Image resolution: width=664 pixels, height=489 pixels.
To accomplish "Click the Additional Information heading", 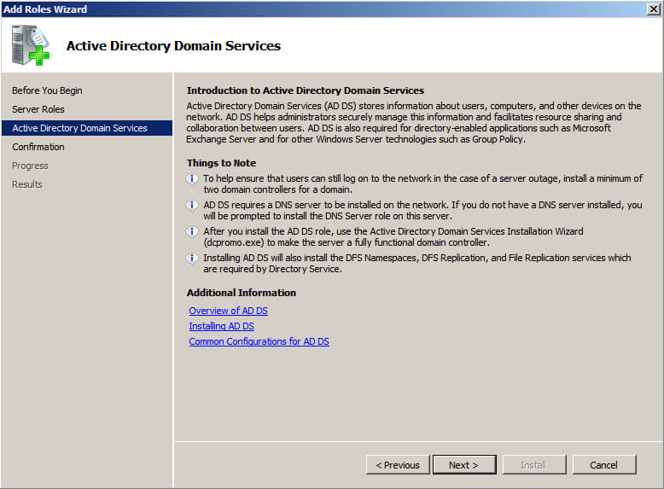I will 242,293.
